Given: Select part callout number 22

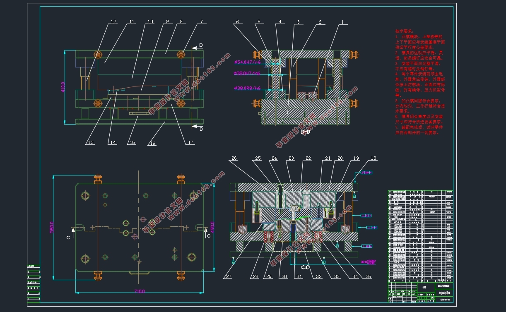Looking at the screenshot, I should 308,158.
